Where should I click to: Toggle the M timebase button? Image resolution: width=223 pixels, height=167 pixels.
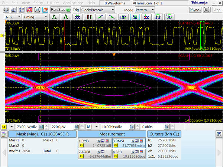pos(89,127)
